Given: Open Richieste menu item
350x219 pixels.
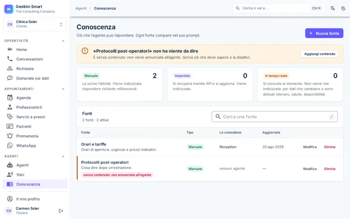Looking at the screenshot, I should pyautogui.click(x=34, y=68).
